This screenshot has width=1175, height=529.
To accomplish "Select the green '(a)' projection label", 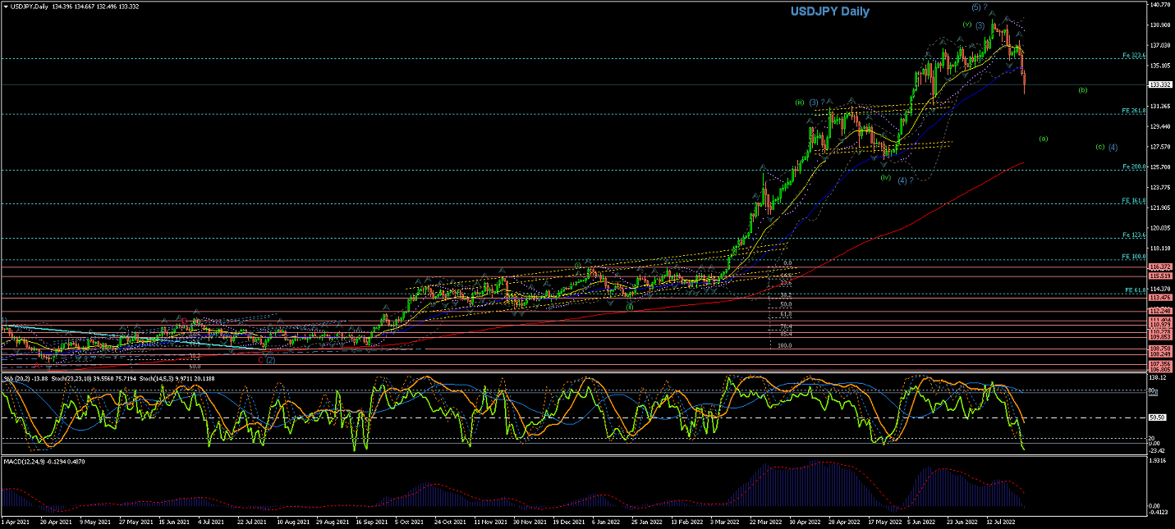I will click(1044, 139).
